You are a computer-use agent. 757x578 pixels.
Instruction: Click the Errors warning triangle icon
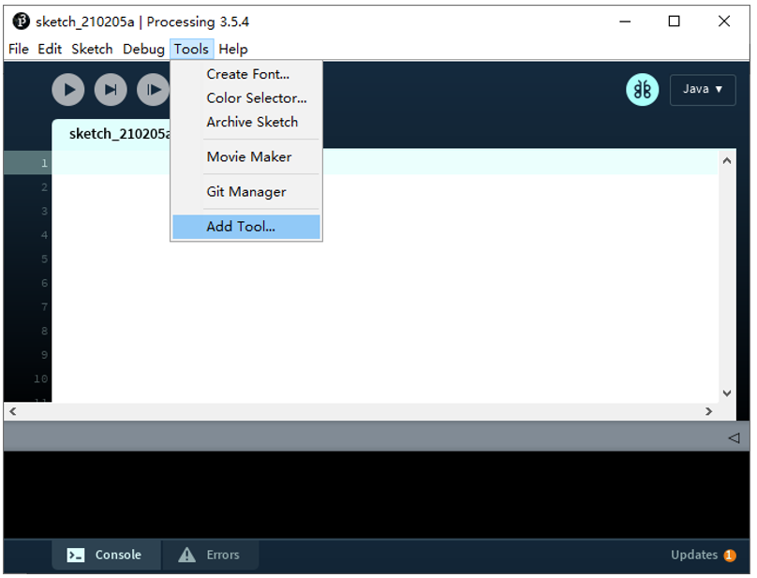click(x=186, y=556)
